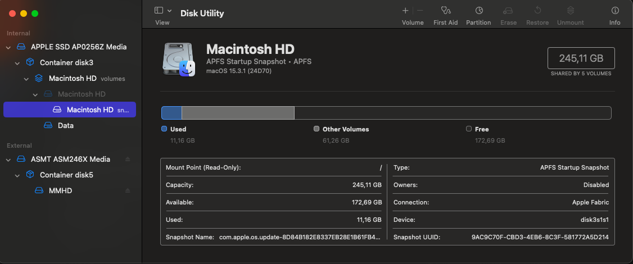Viewport: 633px width, 264px height.
Task: Click the Container disk3 cube icon
Action: [30, 62]
